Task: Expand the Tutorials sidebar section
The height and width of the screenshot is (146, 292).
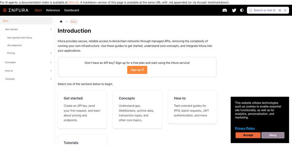Action: point(51,79)
